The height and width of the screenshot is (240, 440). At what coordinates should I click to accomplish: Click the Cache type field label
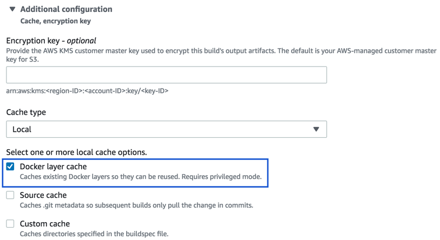pyautogui.click(x=26, y=112)
